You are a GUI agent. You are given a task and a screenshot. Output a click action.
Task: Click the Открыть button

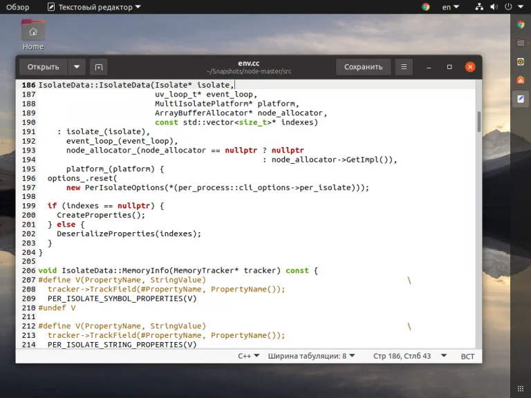point(44,67)
